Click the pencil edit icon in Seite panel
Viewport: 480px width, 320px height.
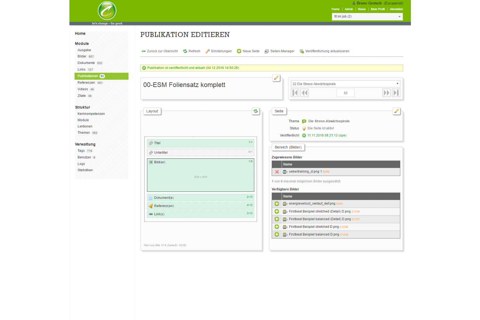pos(396,111)
